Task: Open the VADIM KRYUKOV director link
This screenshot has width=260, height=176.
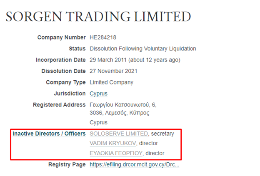Action: 113,143
